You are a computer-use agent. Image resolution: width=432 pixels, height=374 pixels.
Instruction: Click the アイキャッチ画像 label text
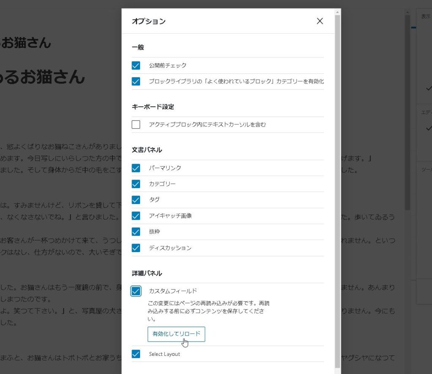170,216
